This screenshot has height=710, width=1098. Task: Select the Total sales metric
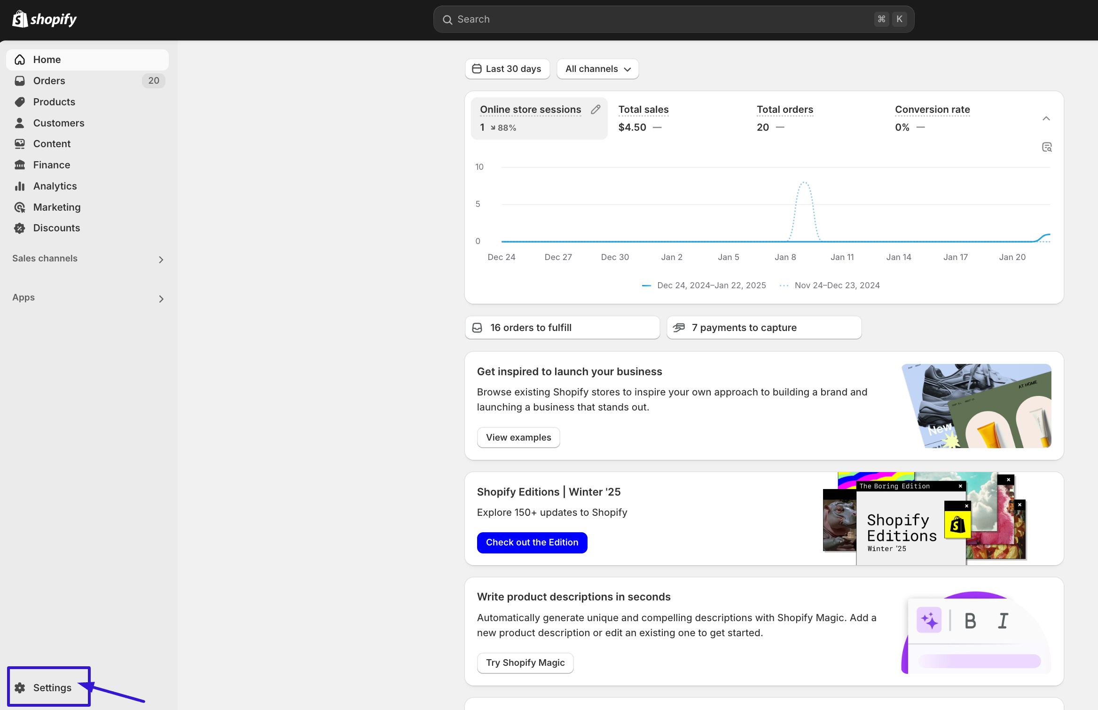(x=678, y=118)
